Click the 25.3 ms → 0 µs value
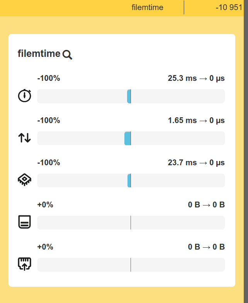The width and height of the screenshot is (248, 303). point(196,79)
